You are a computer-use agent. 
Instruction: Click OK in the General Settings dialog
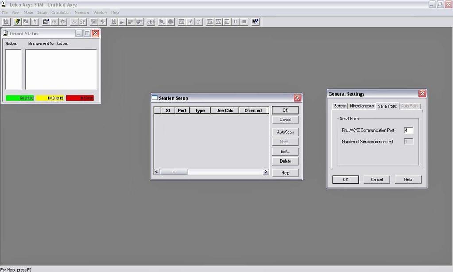[345, 179]
